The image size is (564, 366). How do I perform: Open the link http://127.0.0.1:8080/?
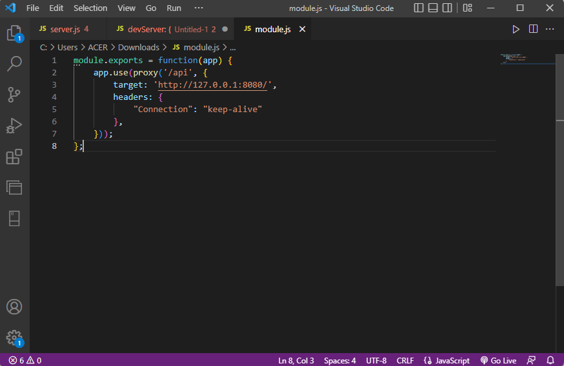pyautogui.click(x=212, y=85)
